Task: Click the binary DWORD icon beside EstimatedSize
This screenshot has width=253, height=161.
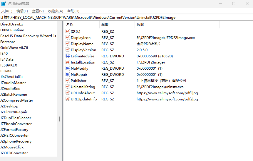Action: [68, 56]
